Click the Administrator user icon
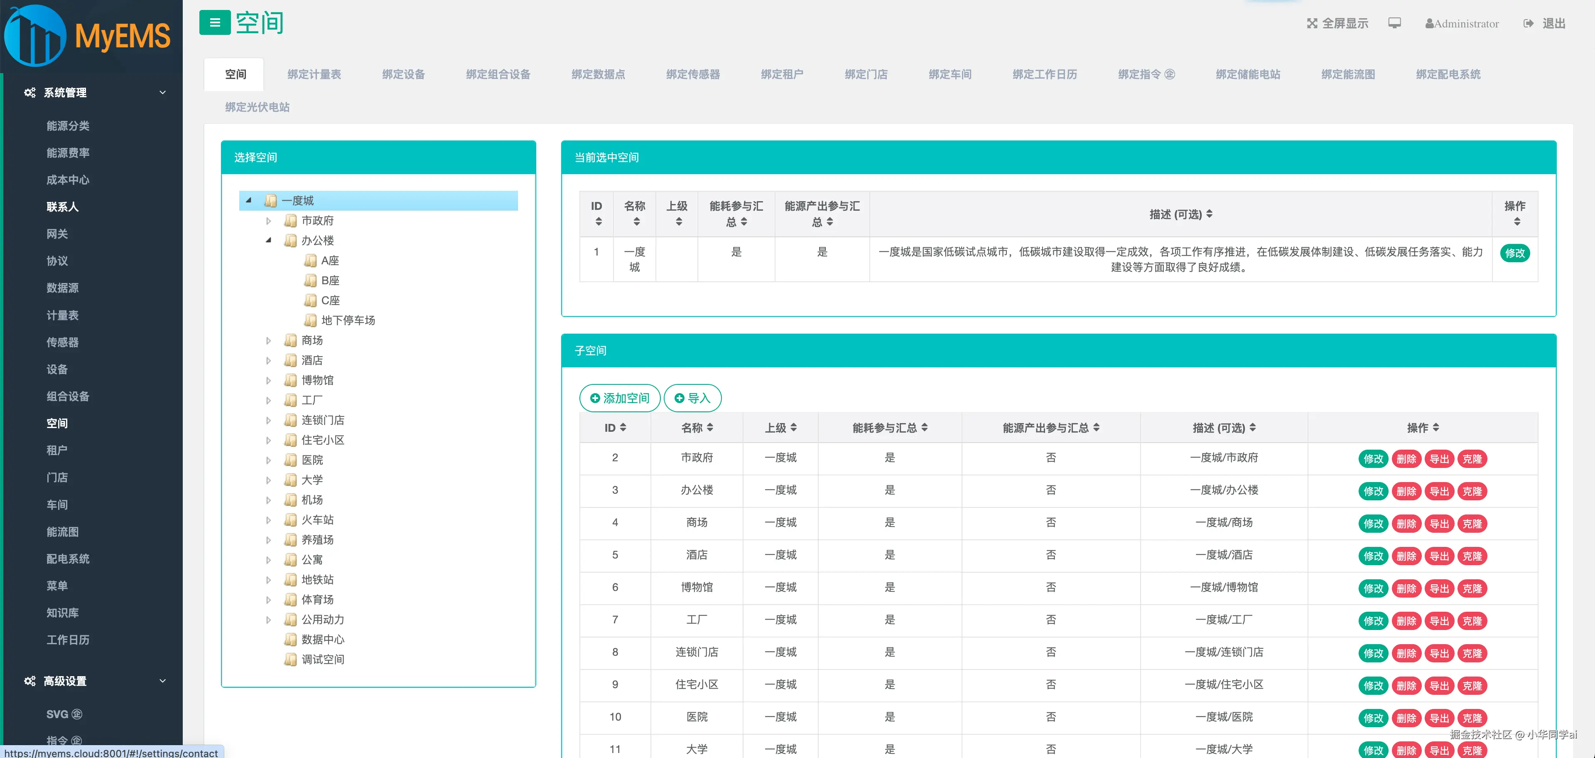Screen dimensions: 1595x758 [x=1429, y=24]
